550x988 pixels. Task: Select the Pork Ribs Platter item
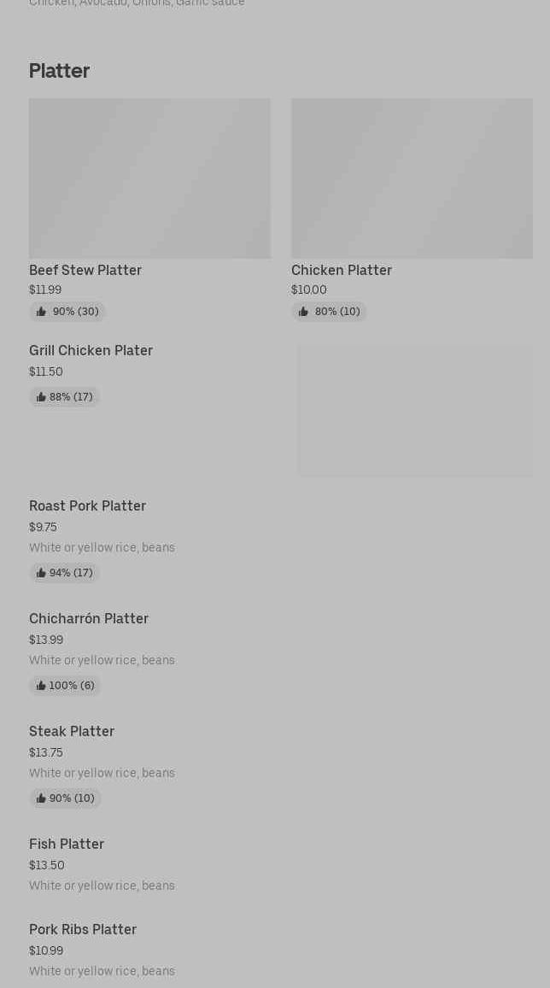83,930
